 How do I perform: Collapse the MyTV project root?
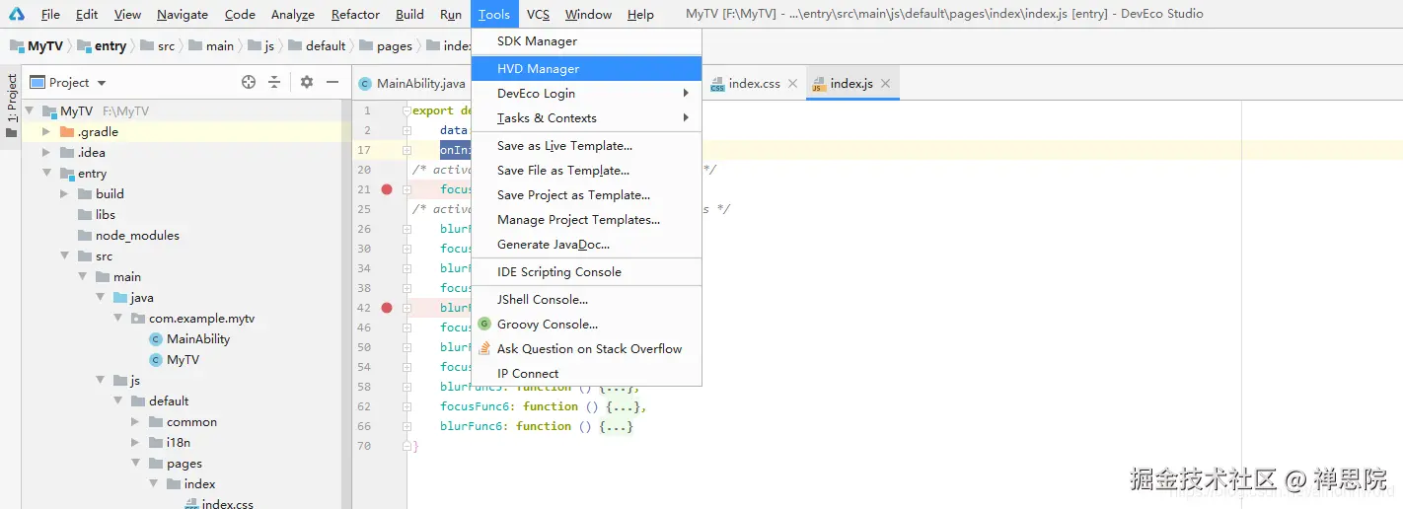pyautogui.click(x=30, y=111)
